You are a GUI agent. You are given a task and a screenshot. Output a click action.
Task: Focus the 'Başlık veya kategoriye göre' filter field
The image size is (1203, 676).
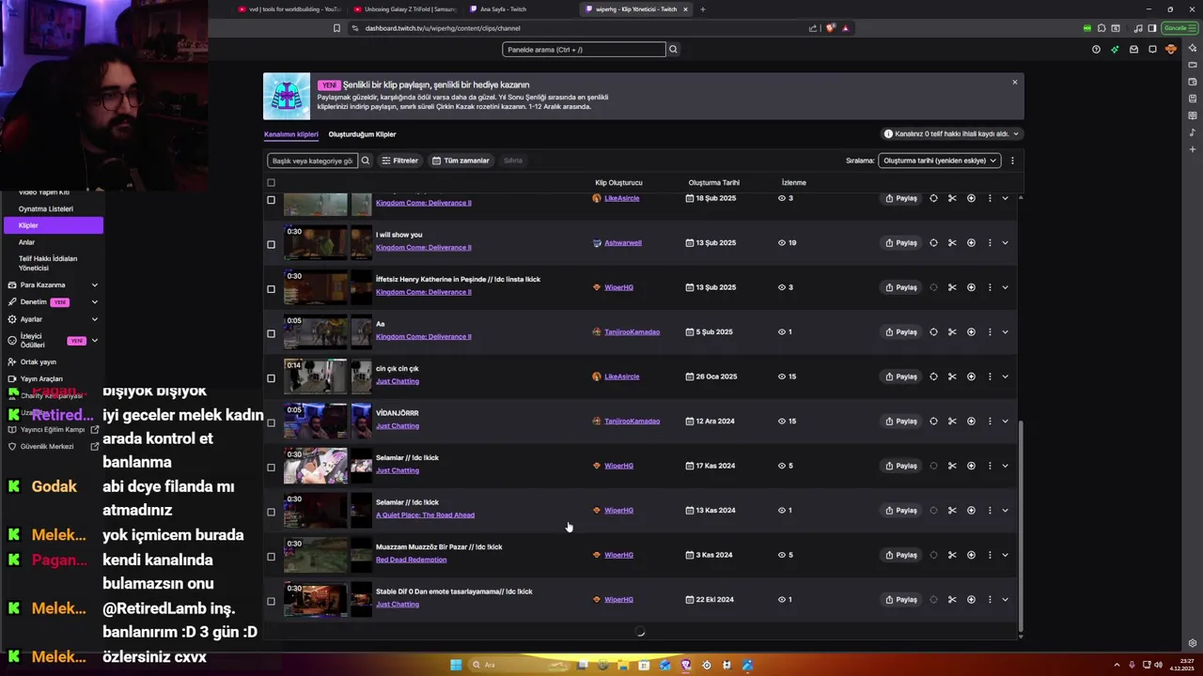(x=312, y=161)
